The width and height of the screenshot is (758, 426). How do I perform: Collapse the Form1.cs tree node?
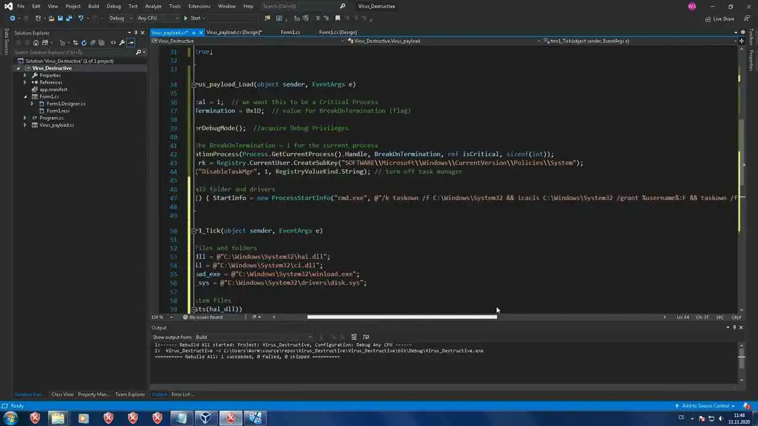pos(25,96)
